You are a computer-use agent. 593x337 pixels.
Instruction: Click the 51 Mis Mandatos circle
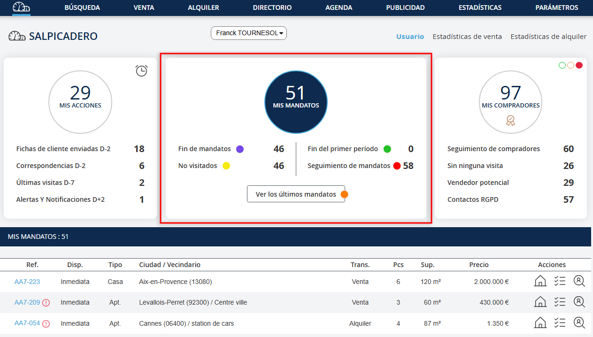[296, 102]
